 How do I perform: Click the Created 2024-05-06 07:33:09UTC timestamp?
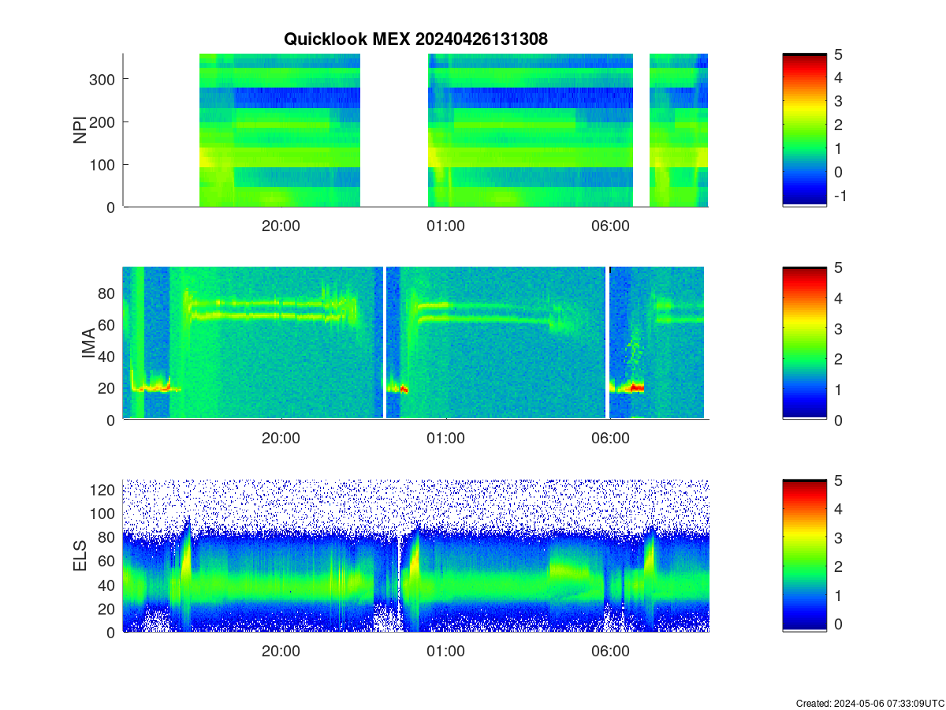click(x=870, y=703)
